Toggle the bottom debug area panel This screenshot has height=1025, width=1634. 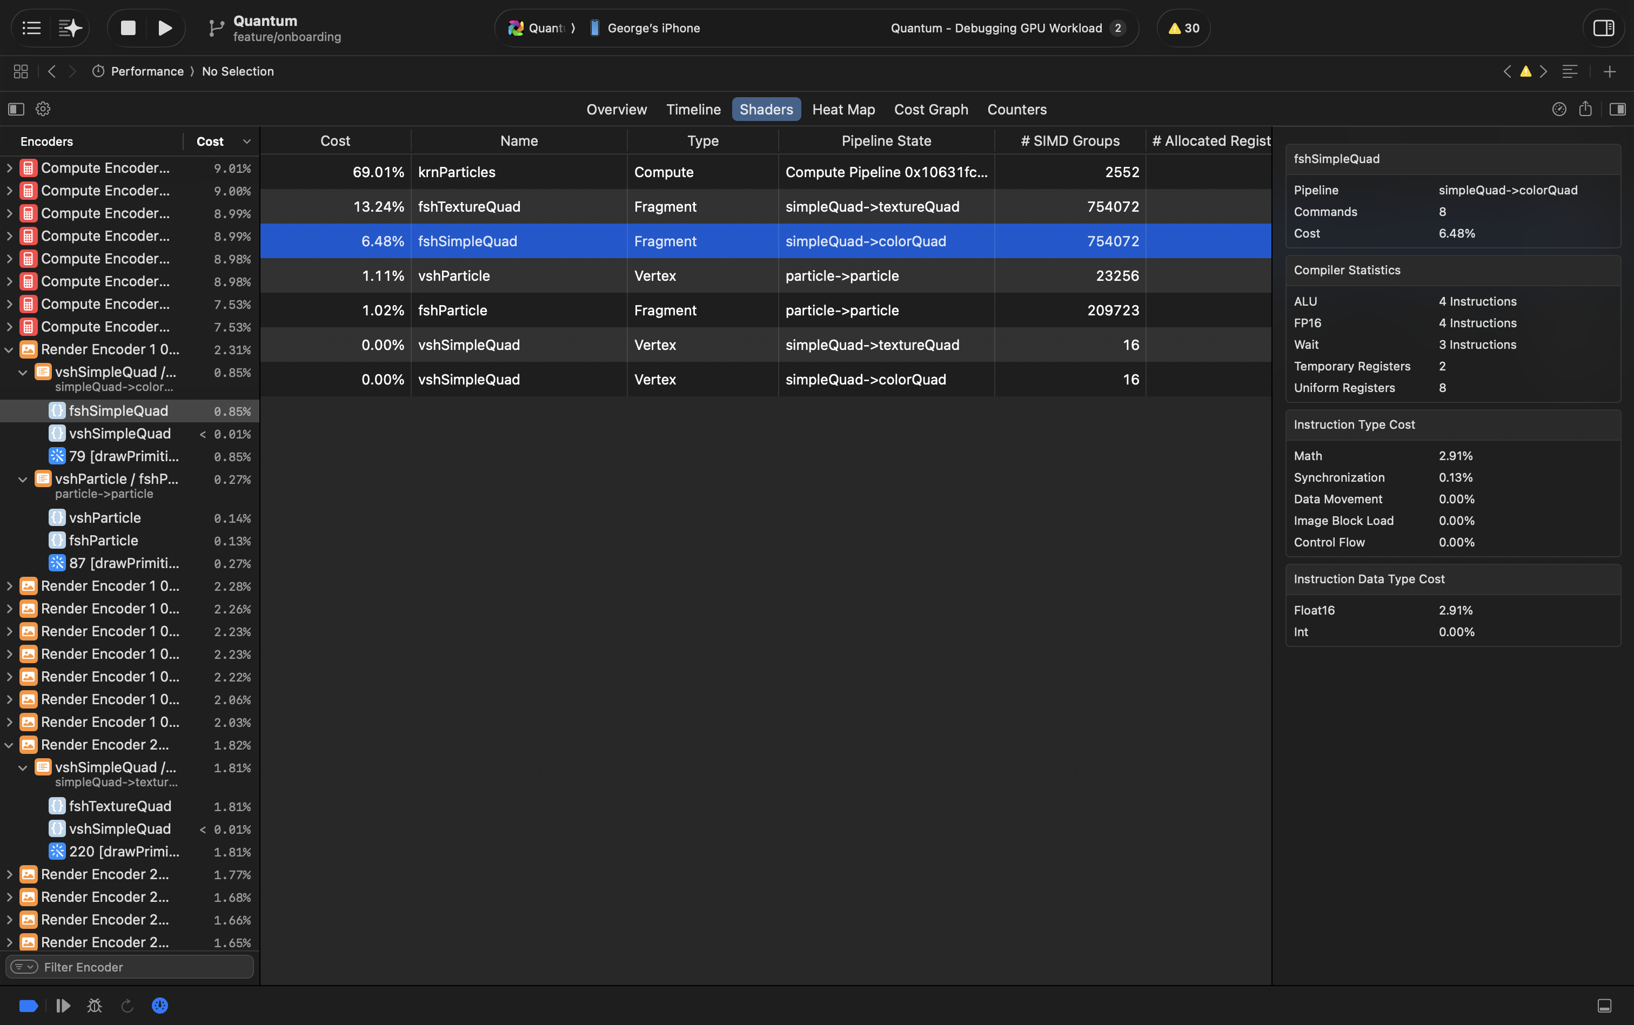1604,1006
